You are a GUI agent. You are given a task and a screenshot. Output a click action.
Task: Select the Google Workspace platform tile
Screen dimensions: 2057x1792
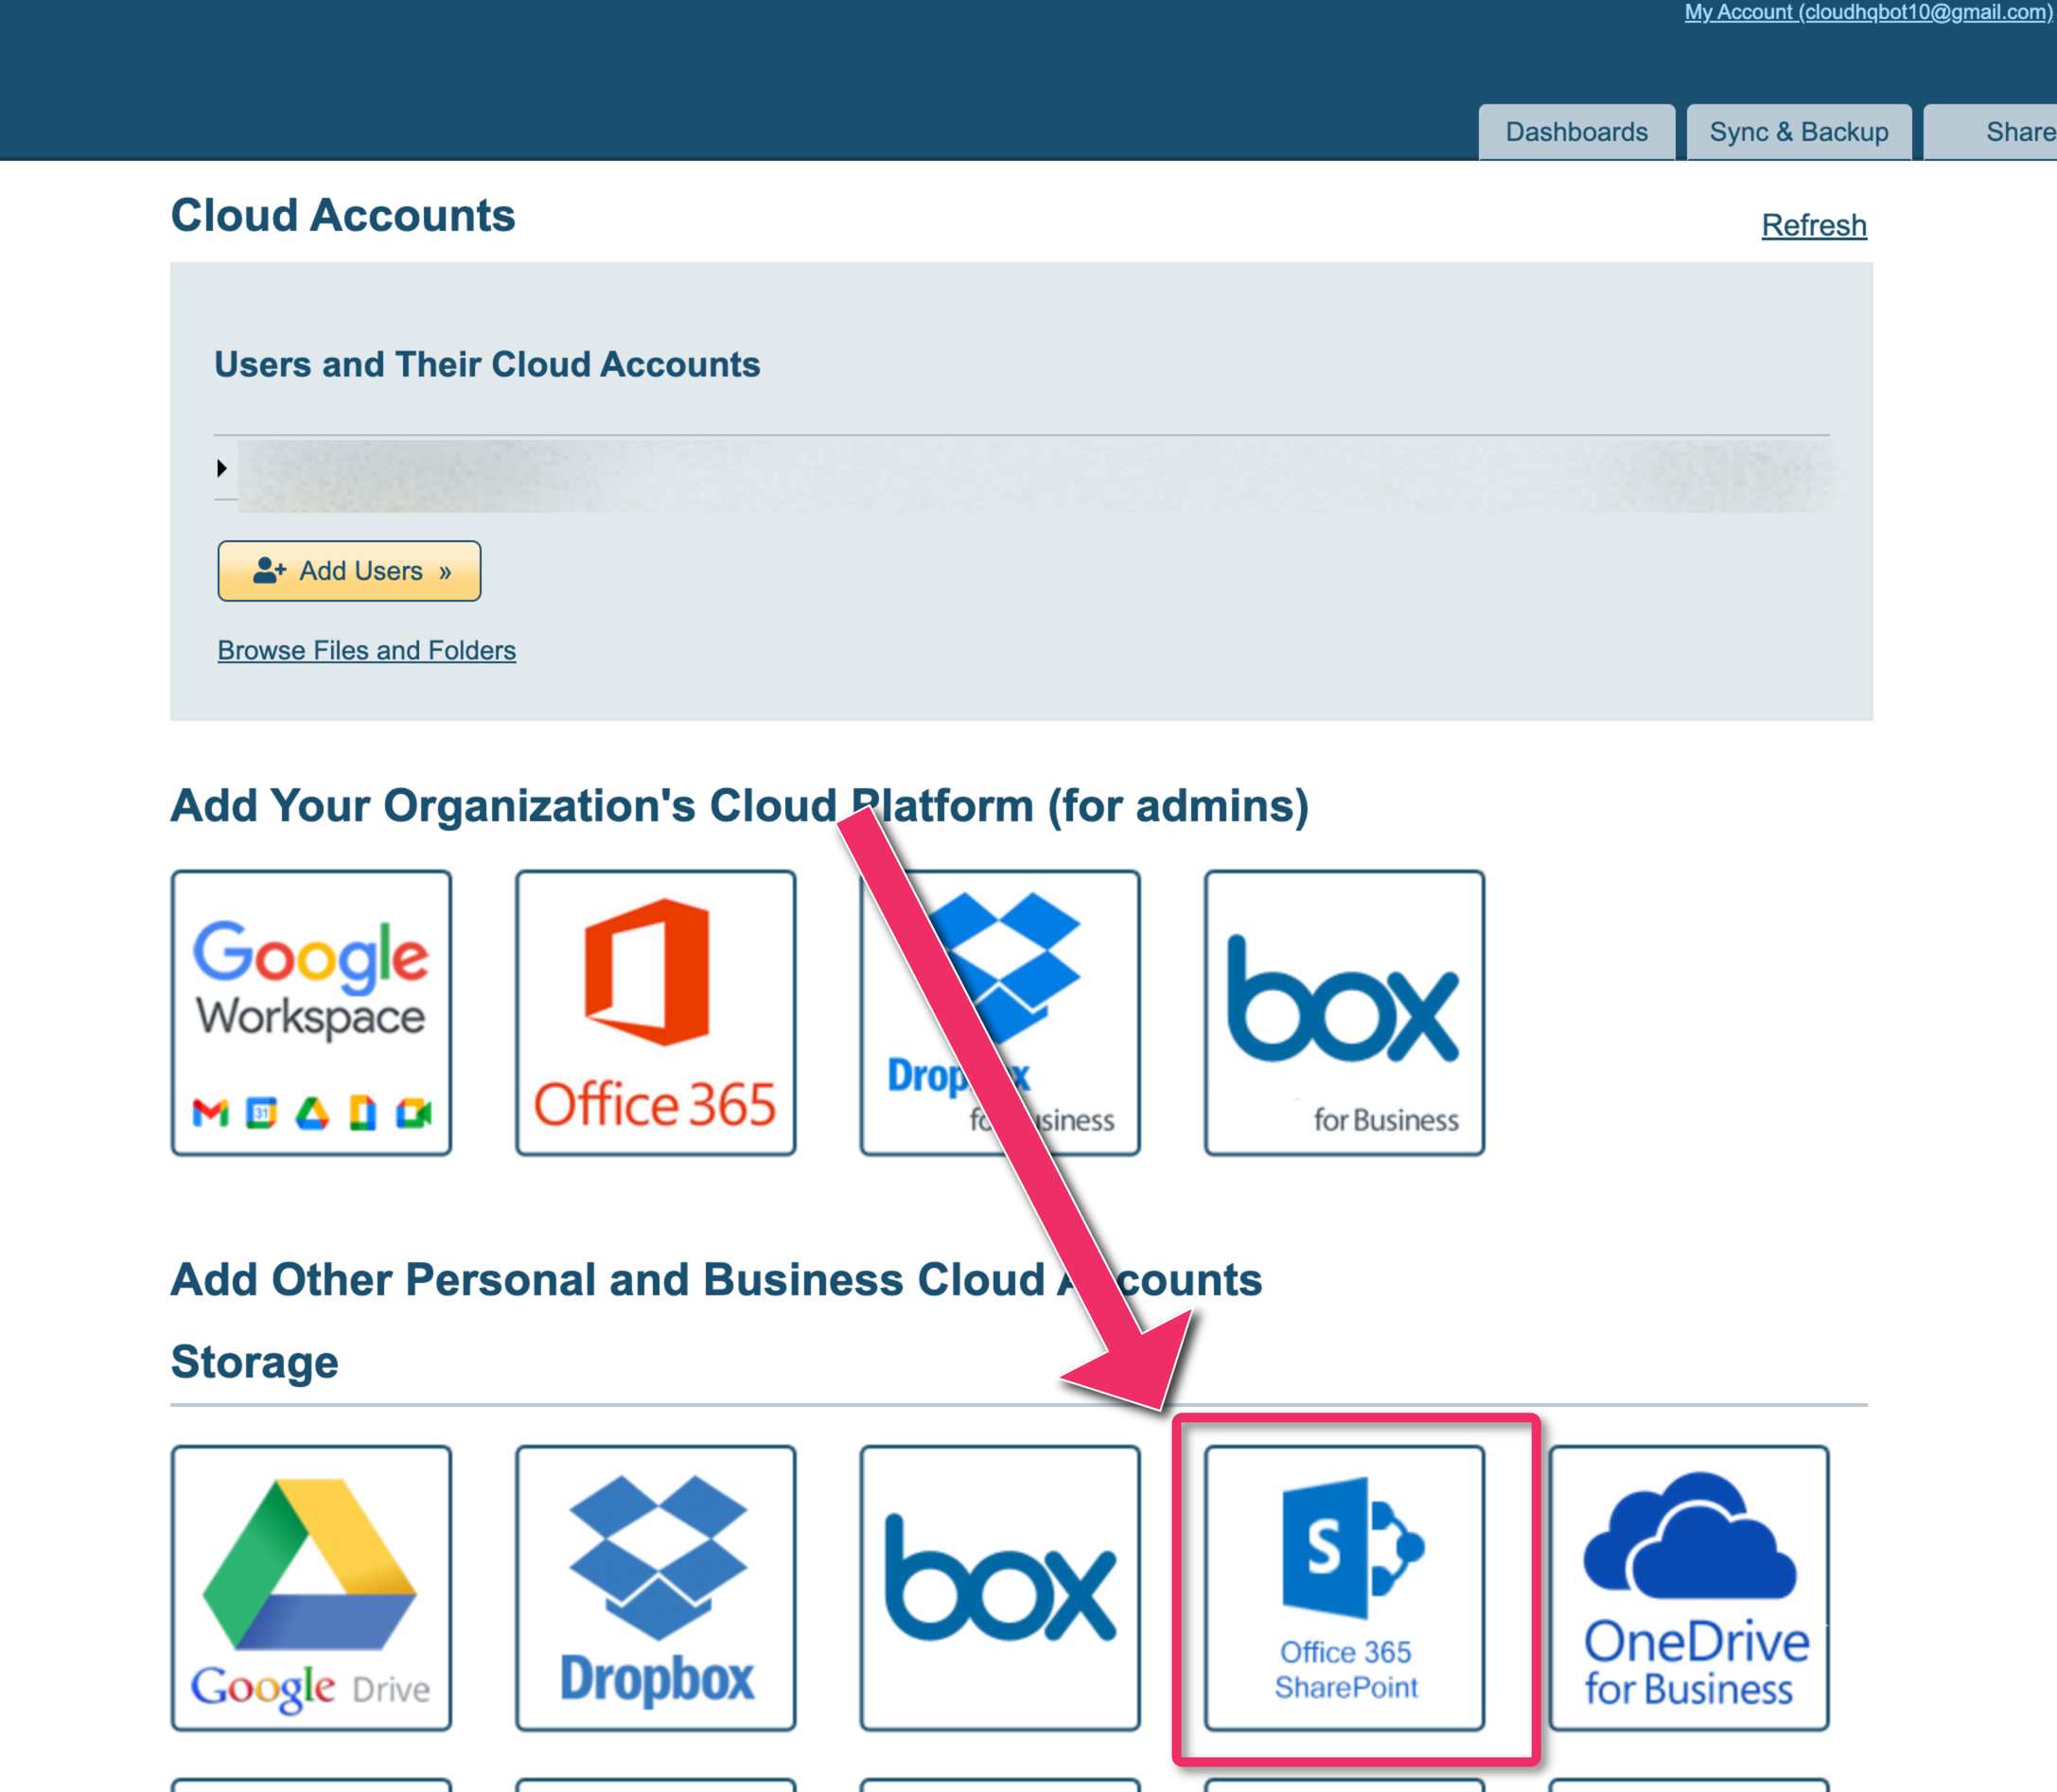tap(311, 1012)
